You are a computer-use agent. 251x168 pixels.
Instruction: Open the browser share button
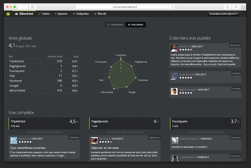tap(228, 7)
